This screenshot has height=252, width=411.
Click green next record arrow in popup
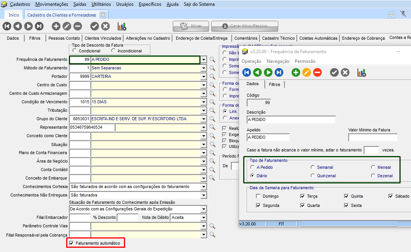pos(268,72)
